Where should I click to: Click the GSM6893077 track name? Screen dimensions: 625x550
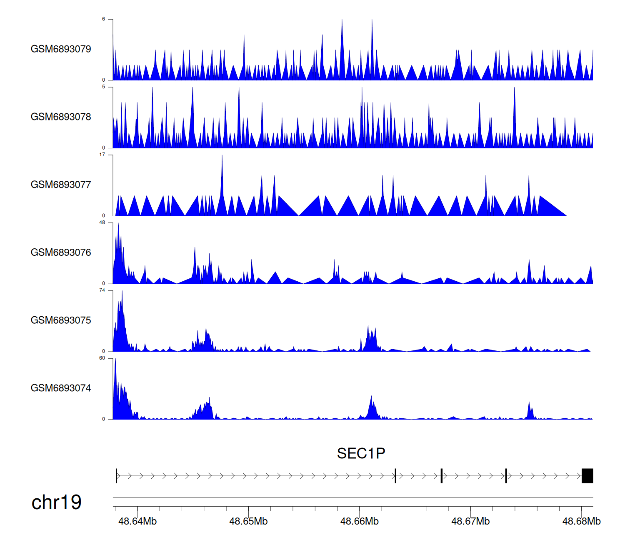[x=61, y=185]
